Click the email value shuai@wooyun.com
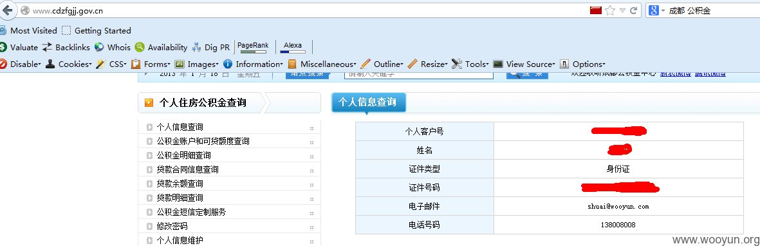The width and height of the screenshot is (760, 246). tap(618, 206)
